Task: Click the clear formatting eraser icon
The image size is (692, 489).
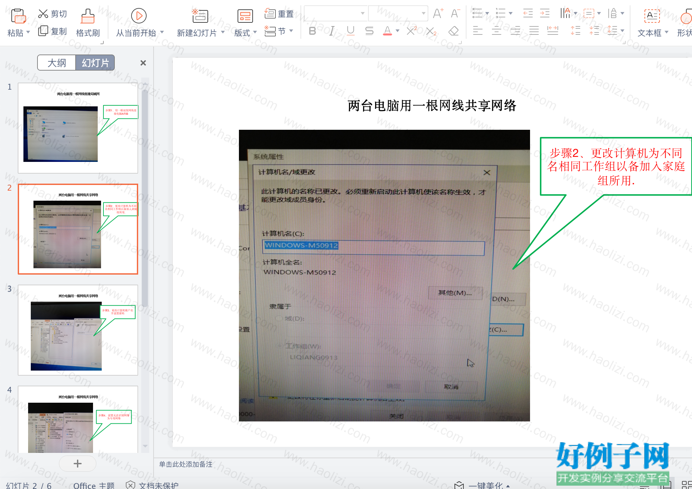Action: click(x=453, y=31)
